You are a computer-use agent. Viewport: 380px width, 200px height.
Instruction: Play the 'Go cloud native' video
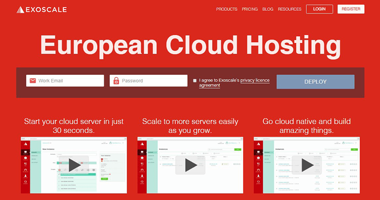tap(307, 165)
